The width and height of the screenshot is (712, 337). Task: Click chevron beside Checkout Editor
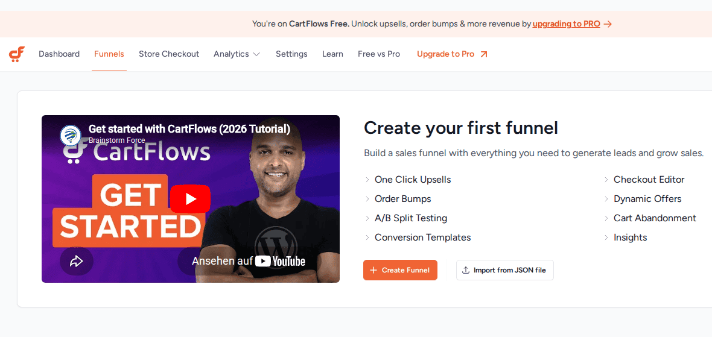606,180
